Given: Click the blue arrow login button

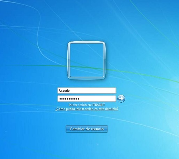Looking at the screenshot, I should point(121,99).
